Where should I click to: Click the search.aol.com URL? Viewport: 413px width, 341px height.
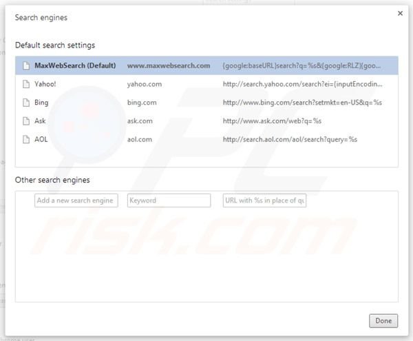290,139
